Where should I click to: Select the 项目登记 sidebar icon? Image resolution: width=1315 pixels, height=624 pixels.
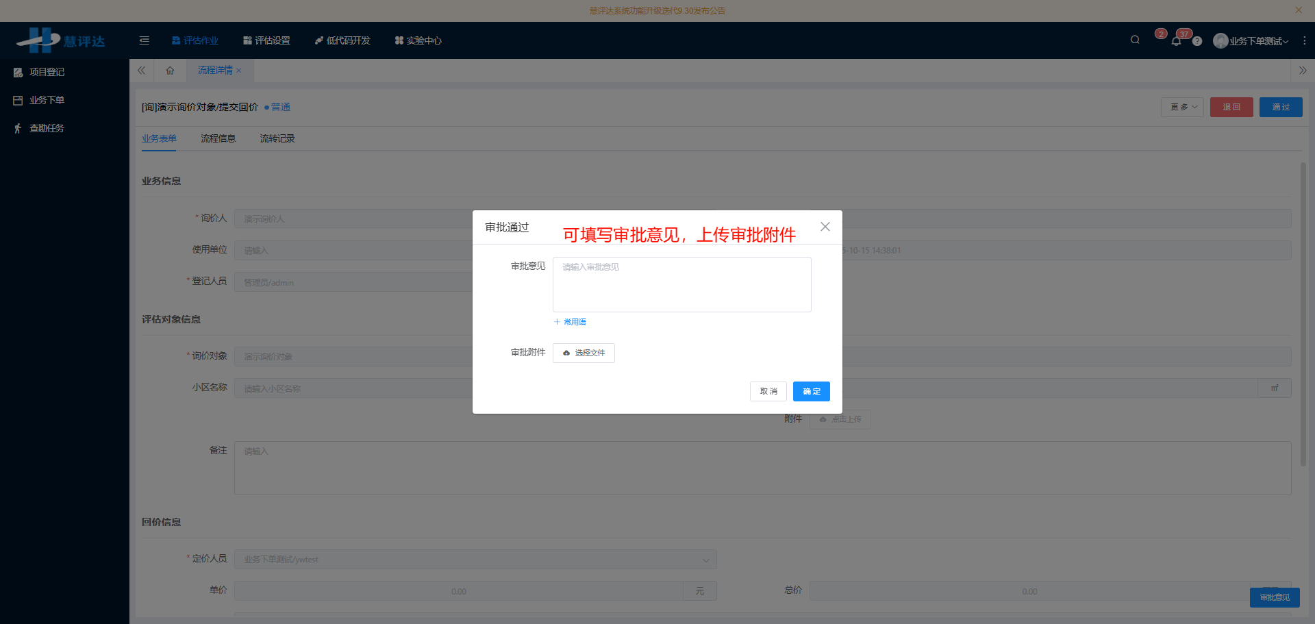(17, 71)
